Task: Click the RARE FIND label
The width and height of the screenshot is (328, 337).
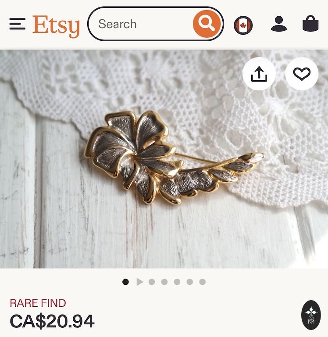Action: [38, 303]
